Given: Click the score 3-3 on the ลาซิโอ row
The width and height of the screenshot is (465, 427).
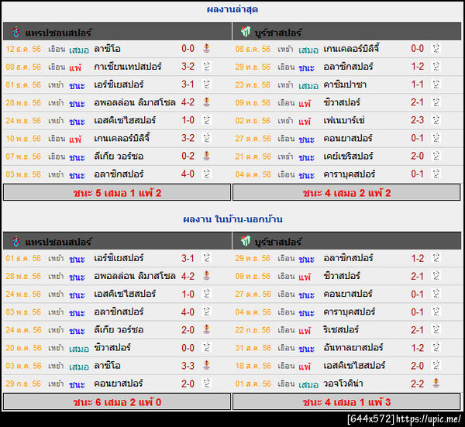Looking at the screenshot, I should pyautogui.click(x=188, y=366).
